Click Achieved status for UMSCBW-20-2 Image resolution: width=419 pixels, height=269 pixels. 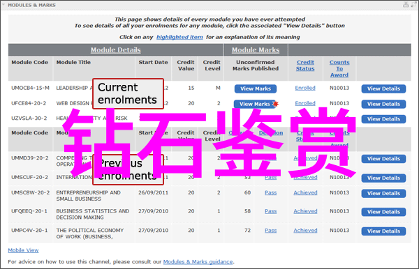pos(305,192)
